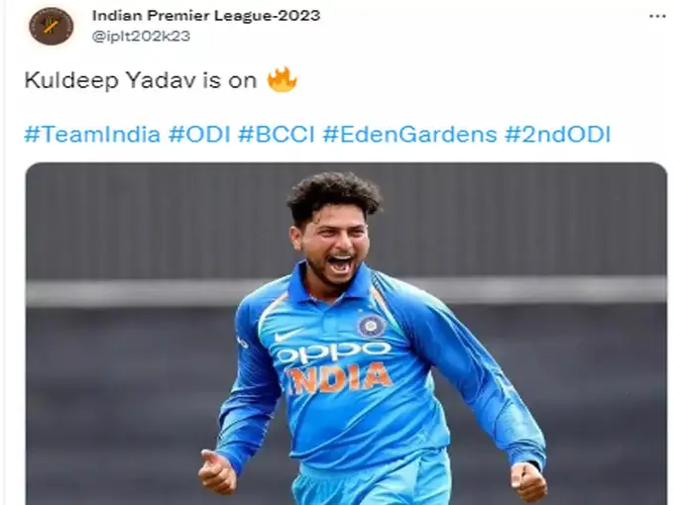Open the attached cricketer photo
The image size is (674, 505).
[347, 334]
